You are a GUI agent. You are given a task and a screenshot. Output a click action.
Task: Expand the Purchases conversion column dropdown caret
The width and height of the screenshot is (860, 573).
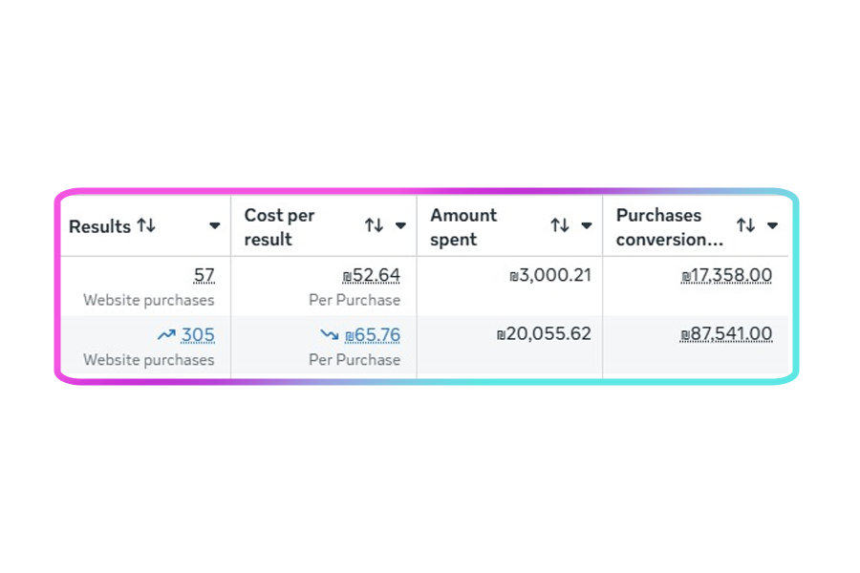(x=772, y=226)
